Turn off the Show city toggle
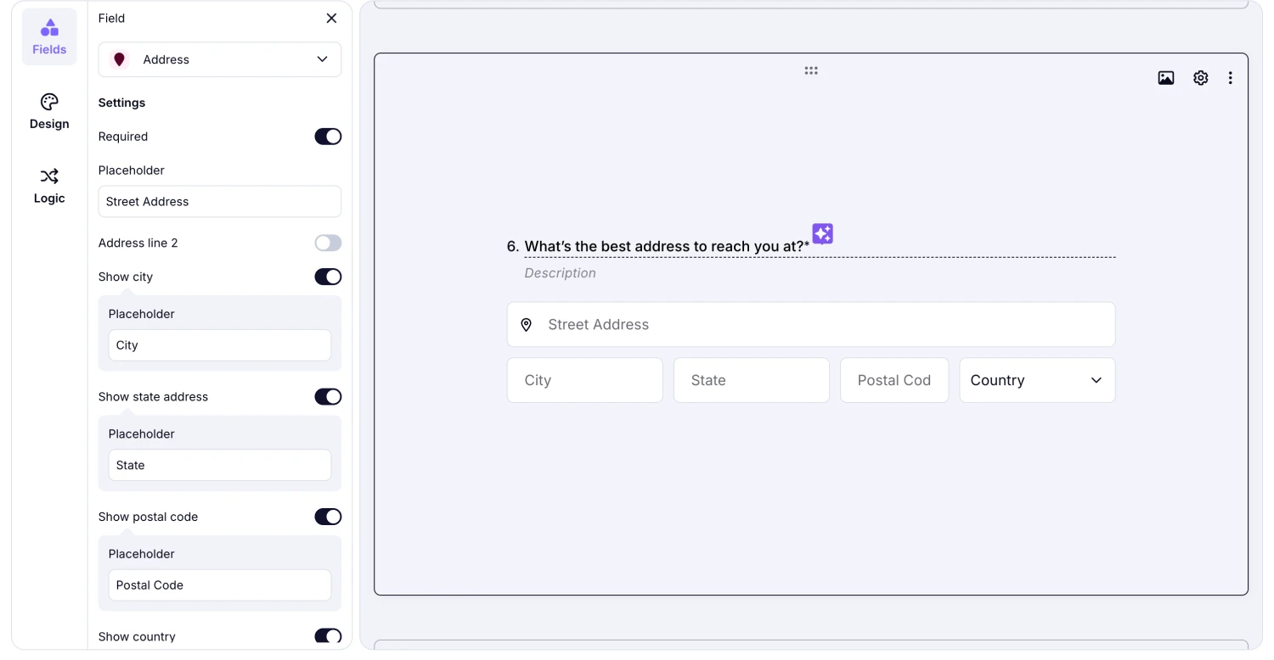 pos(328,277)
